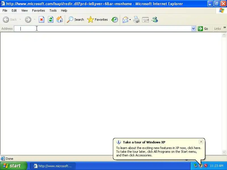Click inside the Address bar field
The height and width of the screenshot is (170, 227).
[x=102, y=29]
